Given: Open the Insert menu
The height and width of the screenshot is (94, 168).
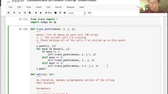Looking at the screenshot, I should [39, 7].
